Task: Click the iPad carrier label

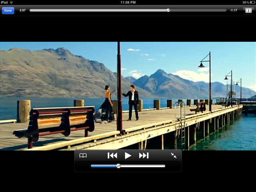Action: click(4, 2)
